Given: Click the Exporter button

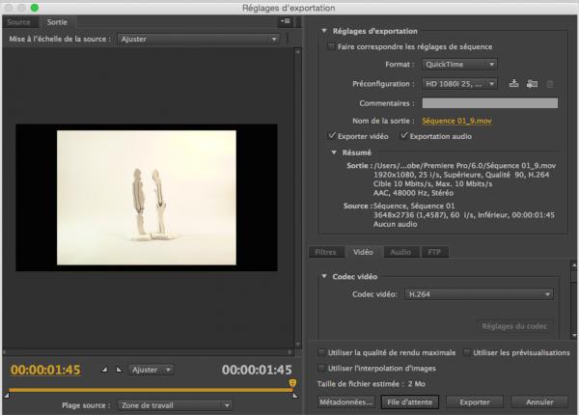Looking at the screenshot, I should [475, 402].
